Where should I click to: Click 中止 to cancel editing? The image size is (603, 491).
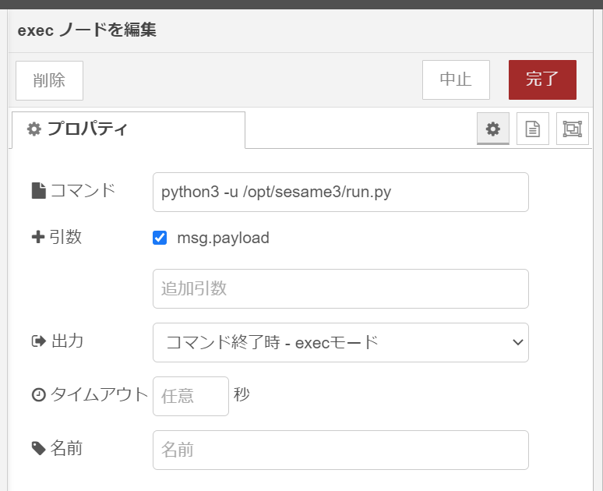(x=456, y=79)
